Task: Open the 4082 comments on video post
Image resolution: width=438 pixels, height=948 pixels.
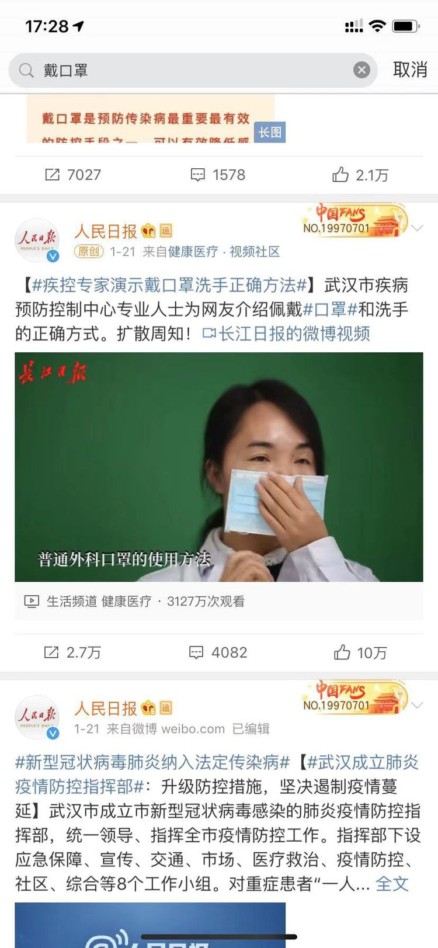Action: [x=218, y=652]
